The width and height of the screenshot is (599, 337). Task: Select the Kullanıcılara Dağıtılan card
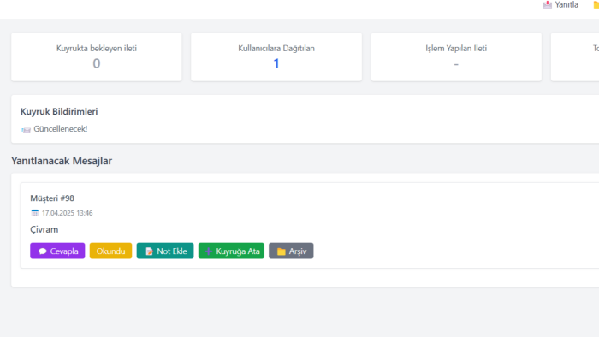click(276, 56)
